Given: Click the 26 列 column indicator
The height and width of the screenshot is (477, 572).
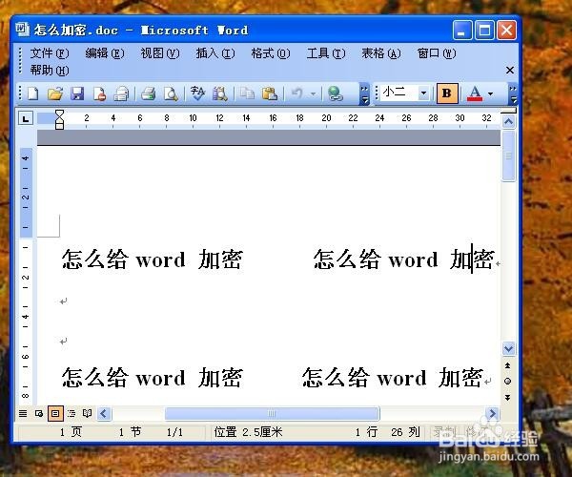Looking at the screenshot, I should [x=405, y=432].
